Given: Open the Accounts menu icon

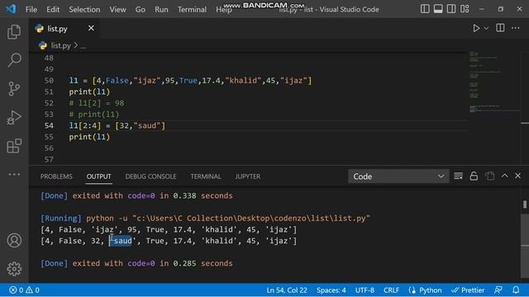Looking at the screenshot, I should [14, 240].
